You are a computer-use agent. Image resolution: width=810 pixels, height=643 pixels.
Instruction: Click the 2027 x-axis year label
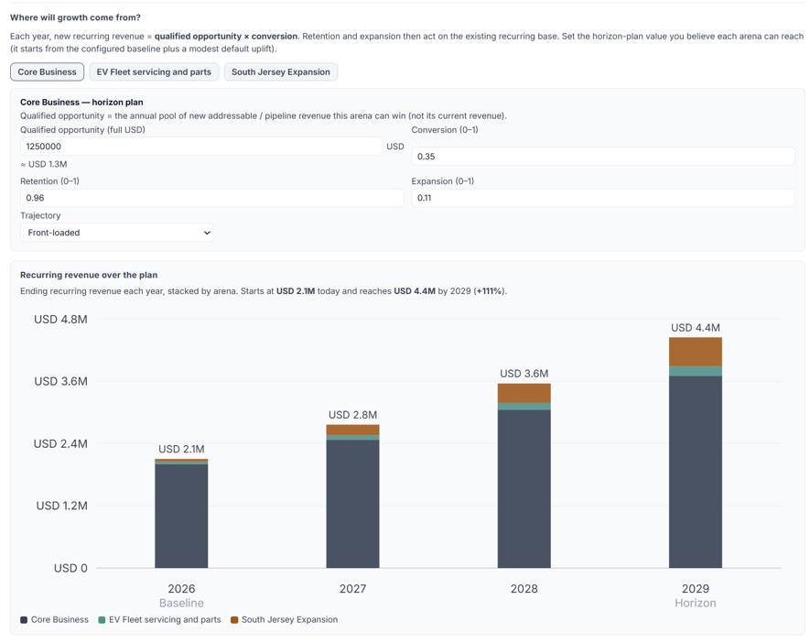coord(352,589)
